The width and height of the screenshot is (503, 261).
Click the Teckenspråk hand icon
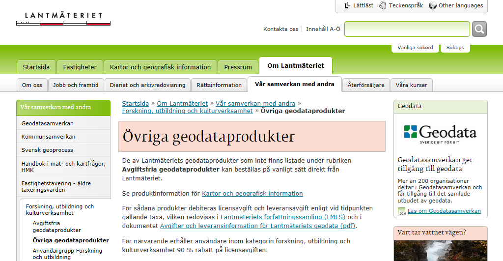coord(383,5)
